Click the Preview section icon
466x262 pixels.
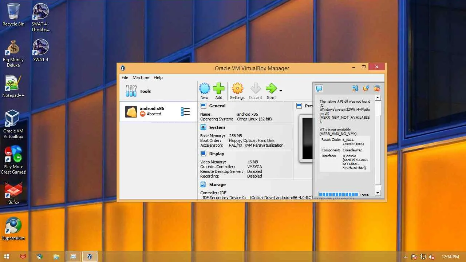coord(299,106)
